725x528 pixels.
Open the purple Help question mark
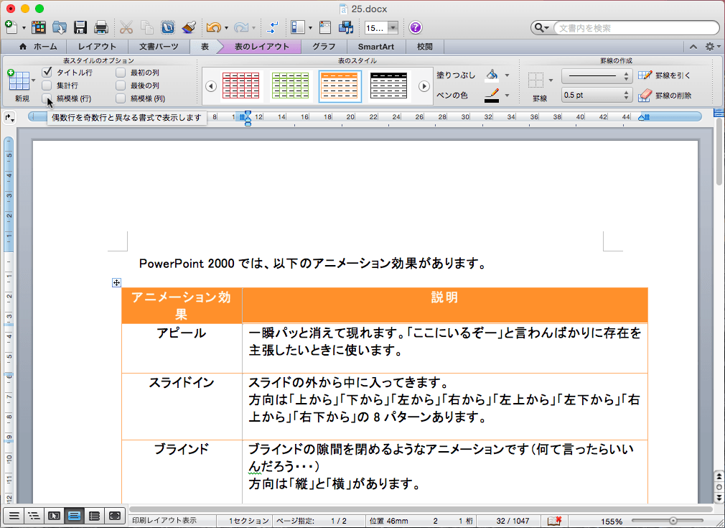tap(416, 28)
